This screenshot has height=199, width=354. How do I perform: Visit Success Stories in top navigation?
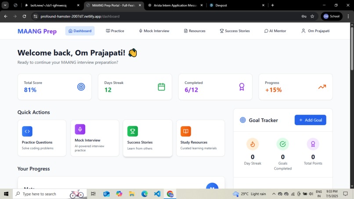[x=235, y=31]
